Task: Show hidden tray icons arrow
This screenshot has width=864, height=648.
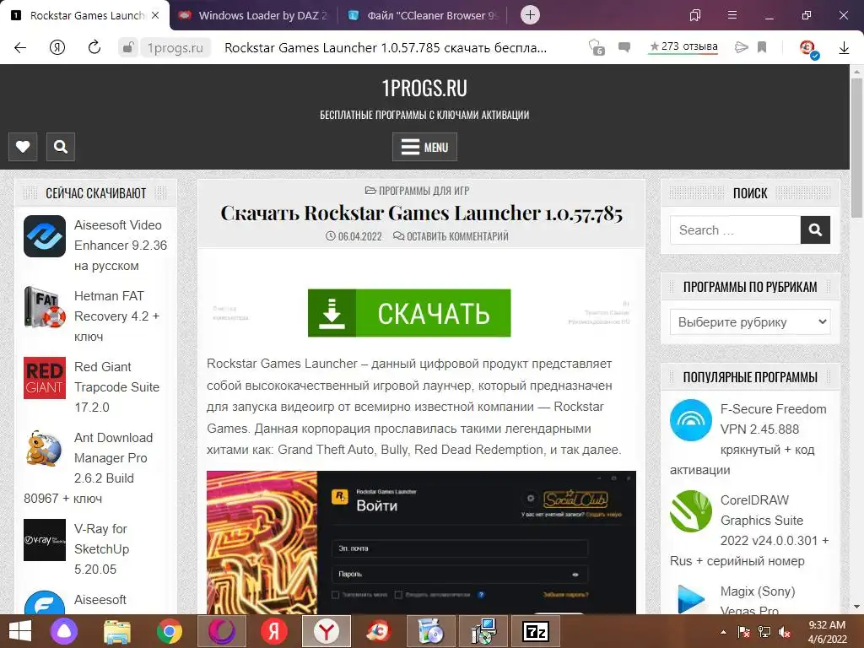Action: pos(723,632)
